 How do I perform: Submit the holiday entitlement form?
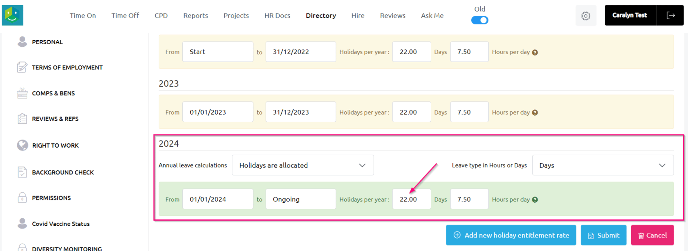(604, 235)
